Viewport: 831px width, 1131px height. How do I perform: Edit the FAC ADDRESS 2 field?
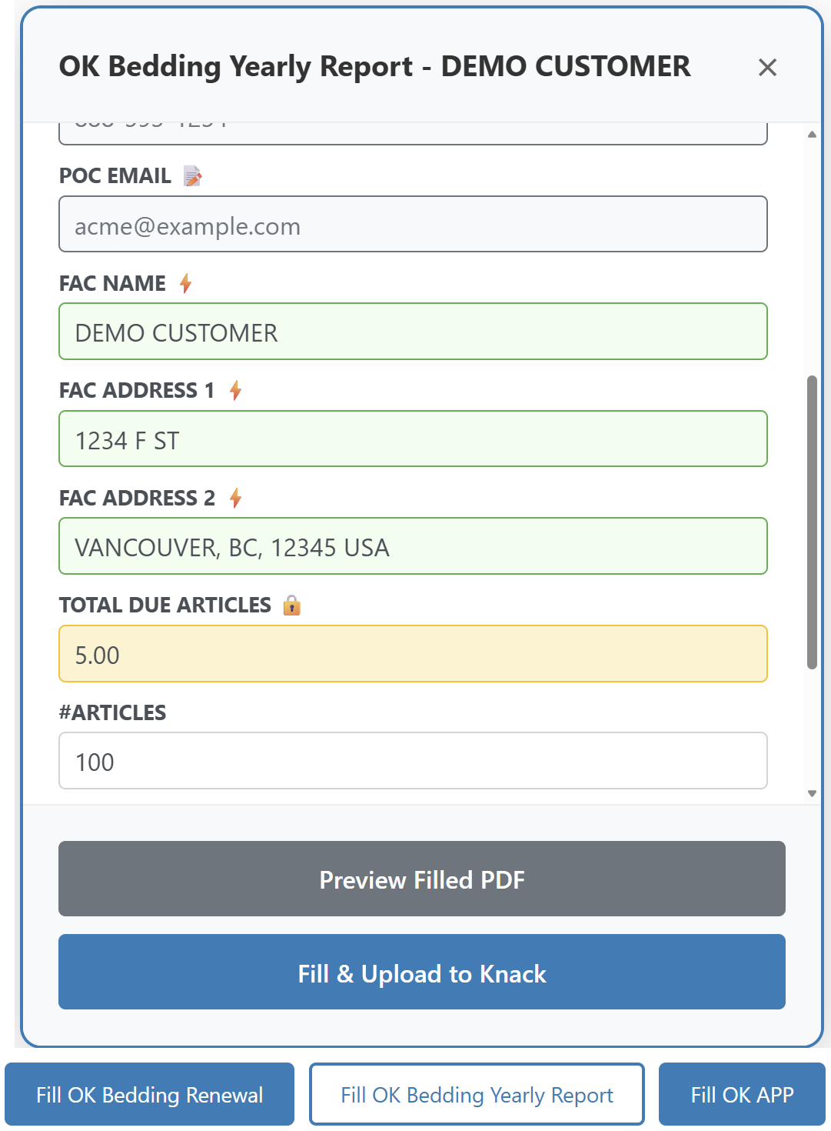413,546
